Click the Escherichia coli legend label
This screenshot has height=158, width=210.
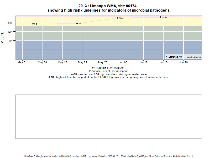click(x=175, y=57)
